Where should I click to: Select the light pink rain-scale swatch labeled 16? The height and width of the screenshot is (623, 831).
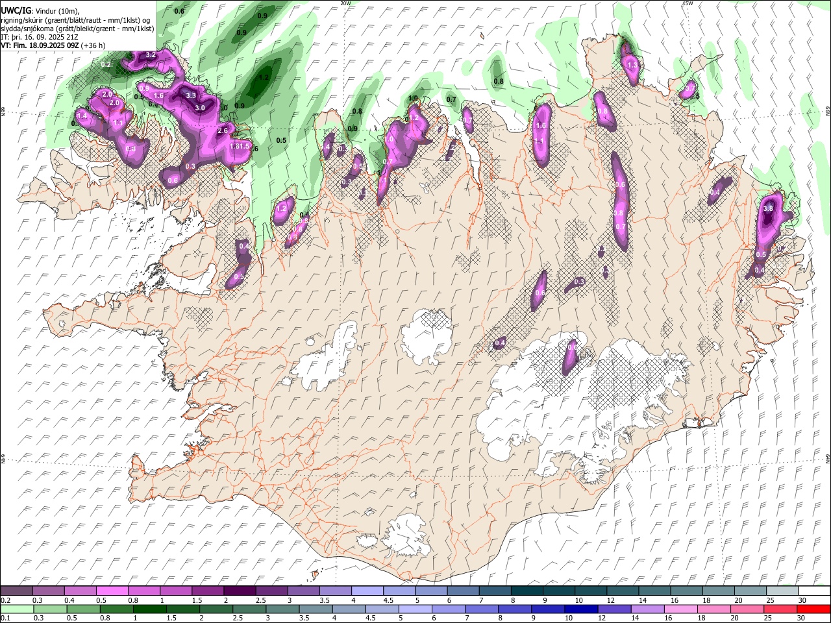680,609
